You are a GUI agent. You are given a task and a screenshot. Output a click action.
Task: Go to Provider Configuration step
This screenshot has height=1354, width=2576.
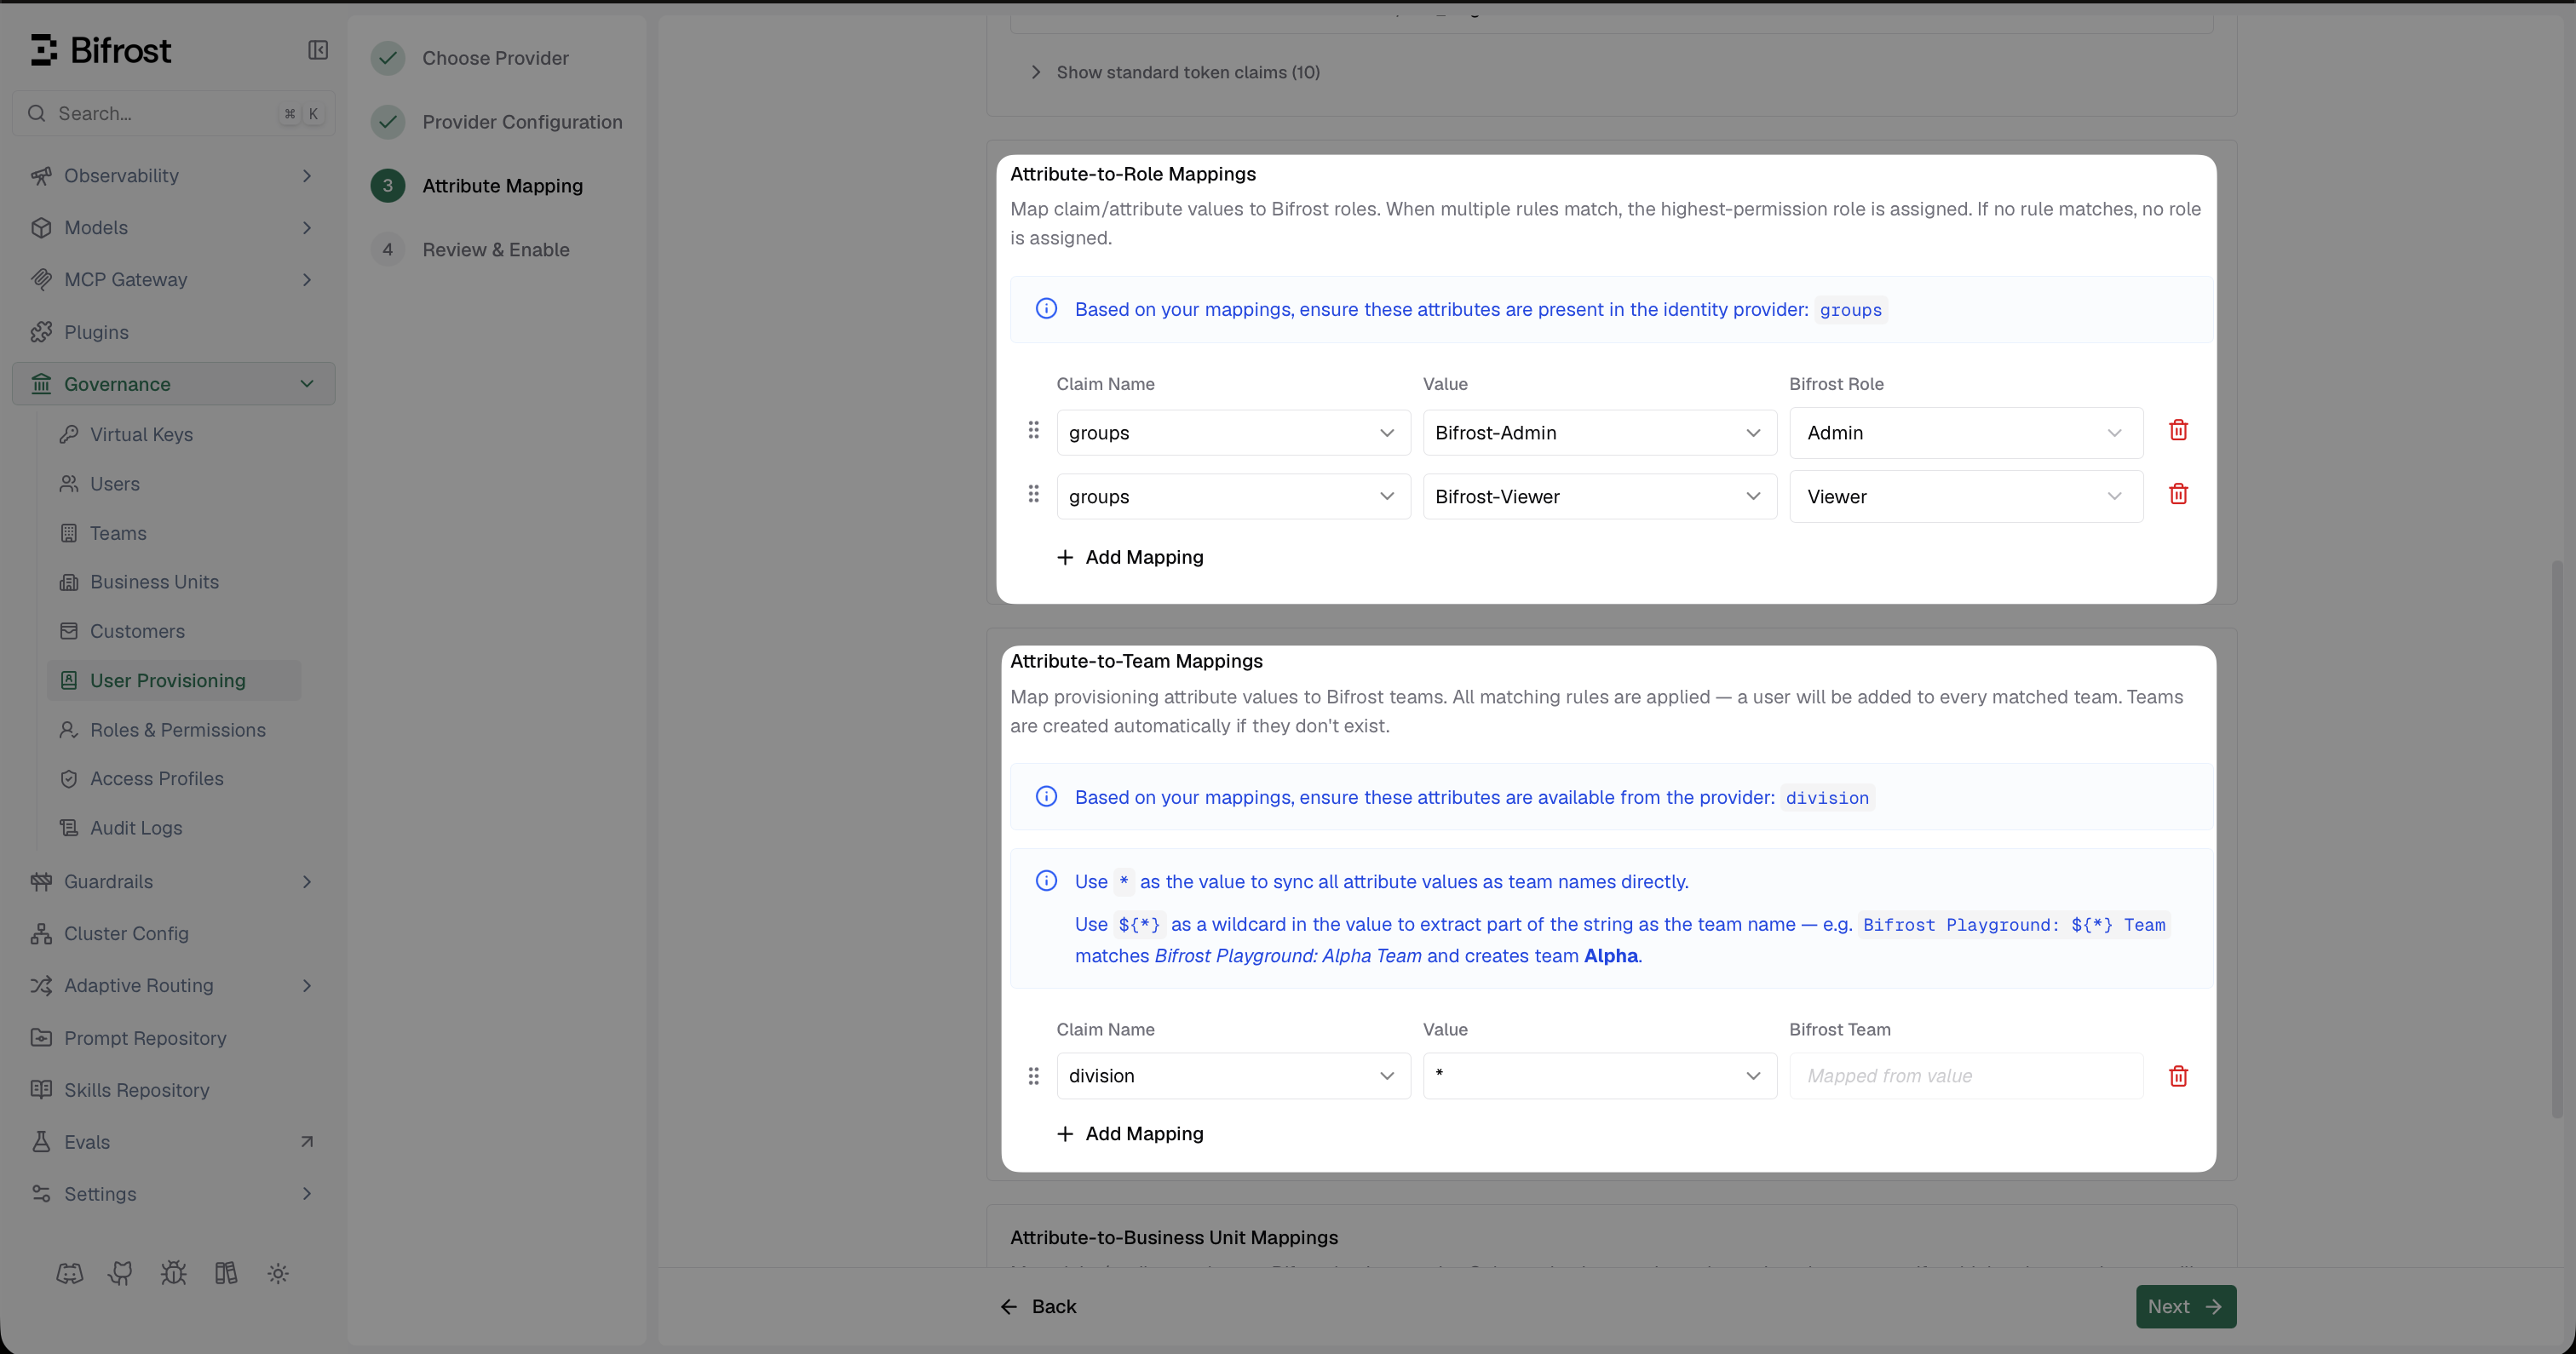click(x=497, y=122)
